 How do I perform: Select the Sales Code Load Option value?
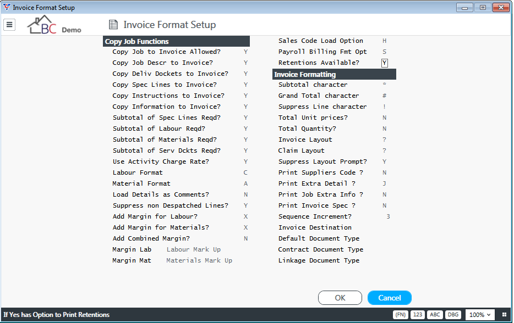[384, 41]
